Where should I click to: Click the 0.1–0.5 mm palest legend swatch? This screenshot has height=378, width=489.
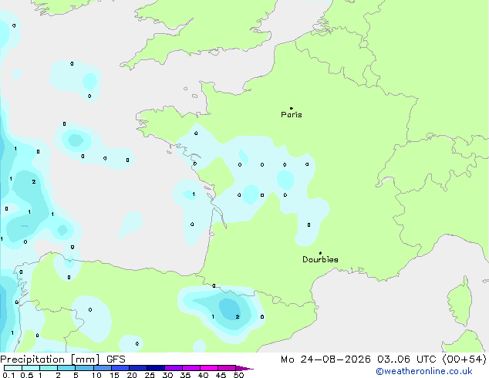pyautogui.click(x=13, y=368)
